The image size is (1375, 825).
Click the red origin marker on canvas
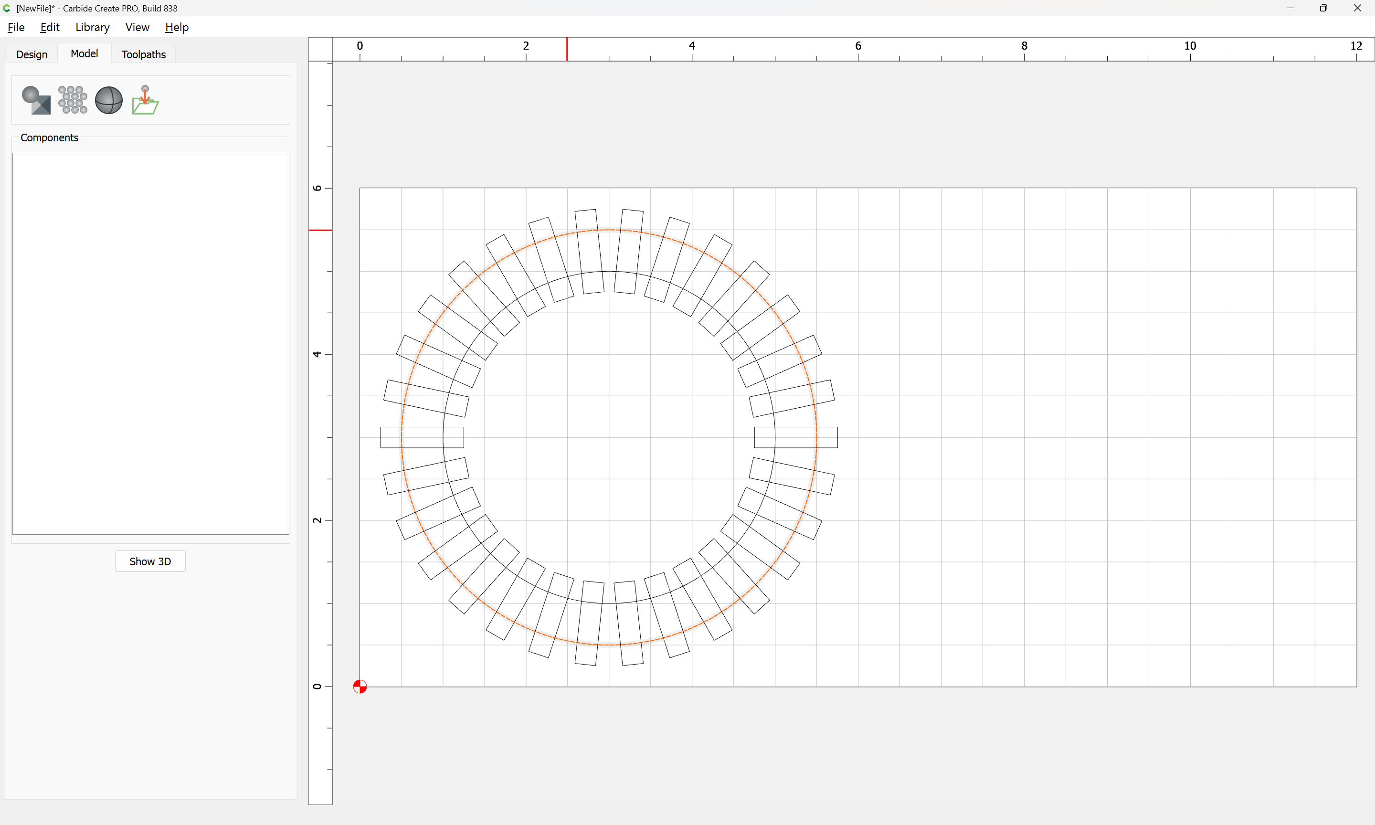[360, 687]
